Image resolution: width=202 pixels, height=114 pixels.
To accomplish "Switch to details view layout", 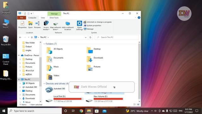I will [x=135, y=104].
